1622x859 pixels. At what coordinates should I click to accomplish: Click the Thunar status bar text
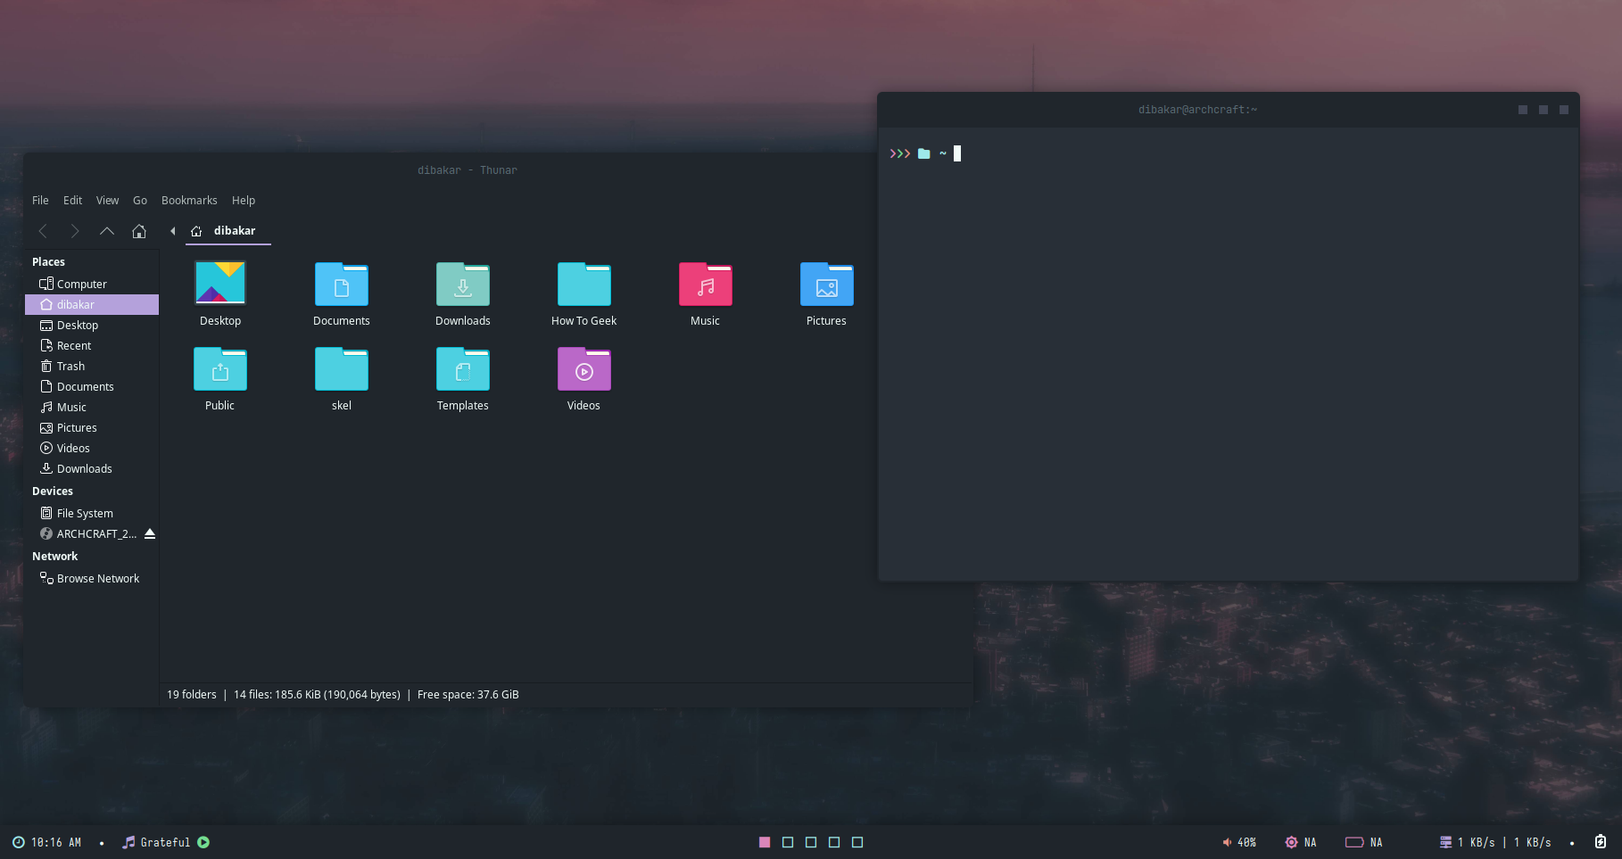343,695
